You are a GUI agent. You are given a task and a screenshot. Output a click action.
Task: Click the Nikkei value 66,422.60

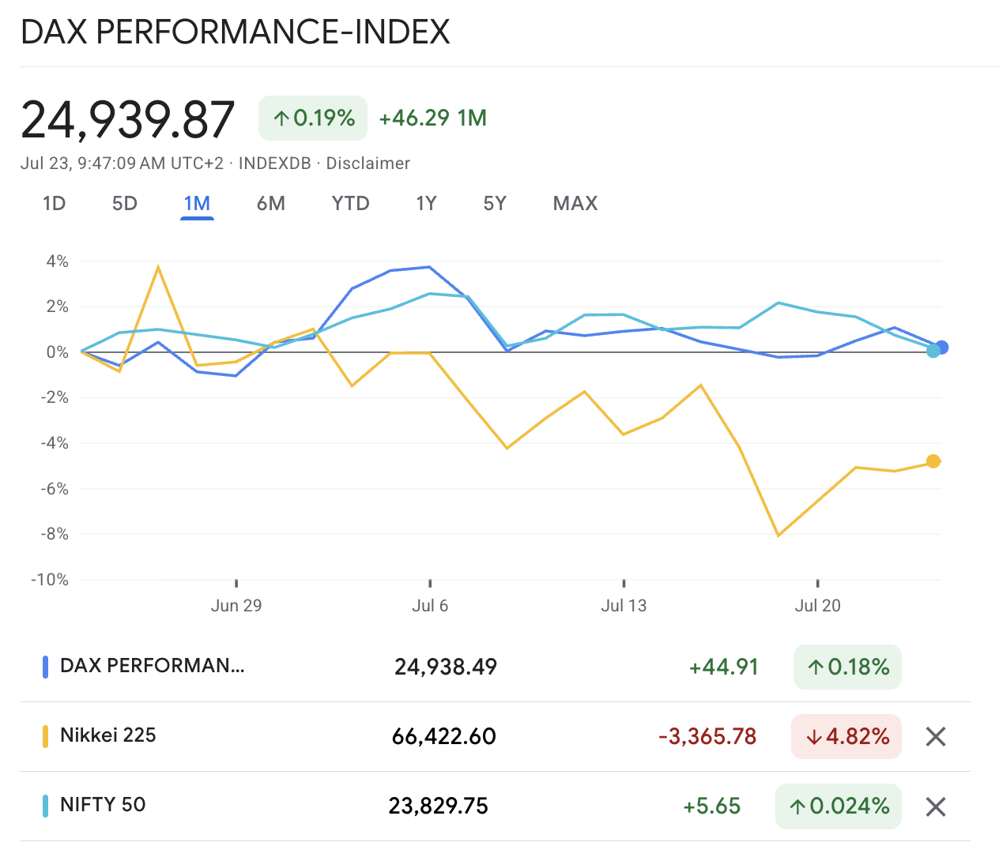(x=444, y=737)
